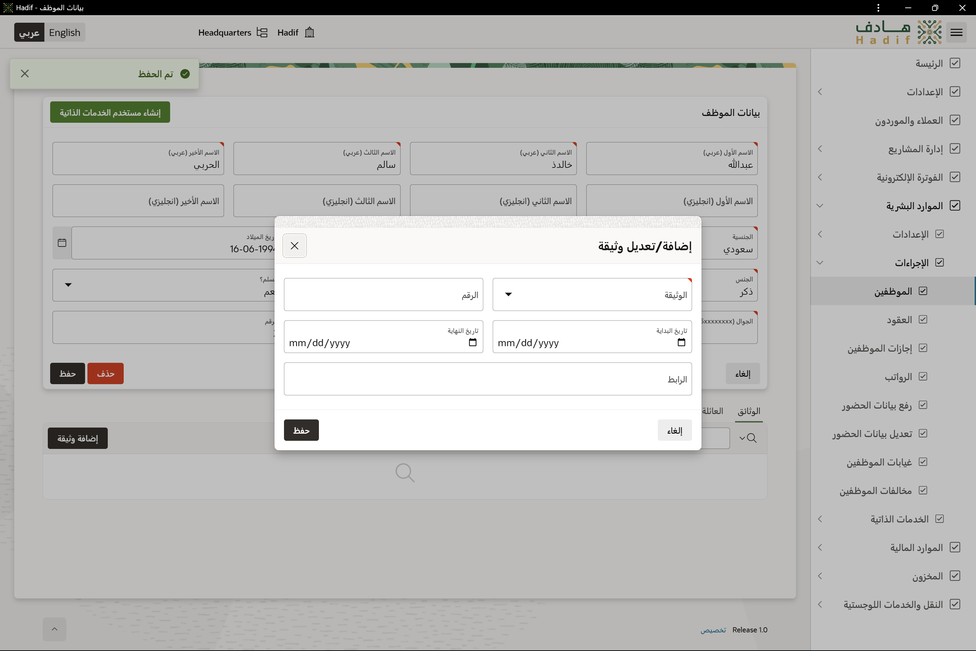Viewport: 976px width, 651px height.
Task: Expand المخزون chevron
Action: coord(820,576)
